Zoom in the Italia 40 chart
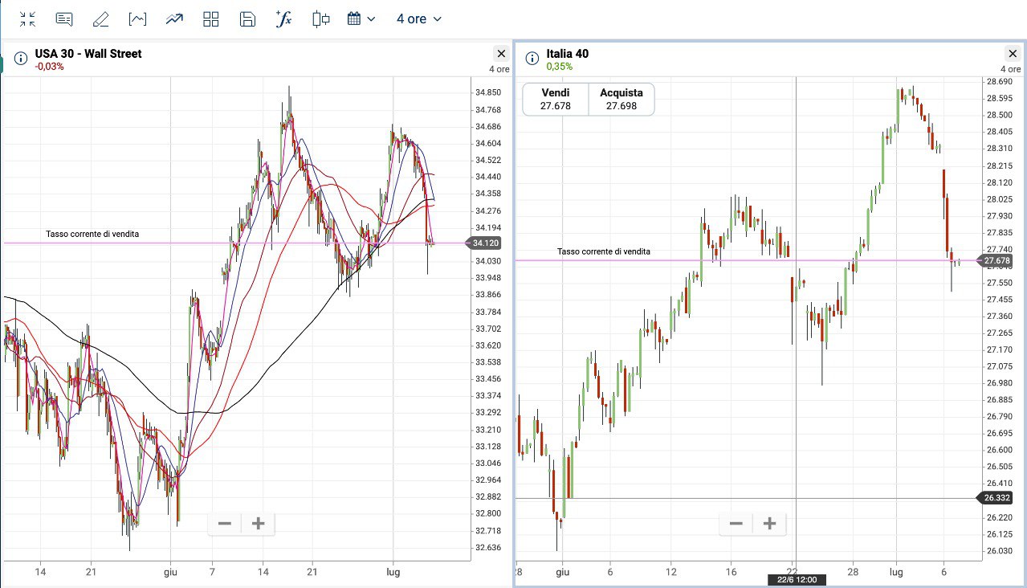 click(x=769, y=525)
